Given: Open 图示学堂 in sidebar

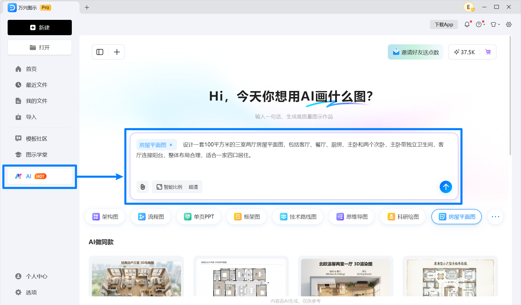Looking at the screenshot, I should pos(40,155).
